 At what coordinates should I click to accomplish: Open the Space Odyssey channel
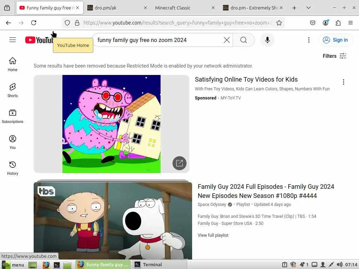[212, 205]
